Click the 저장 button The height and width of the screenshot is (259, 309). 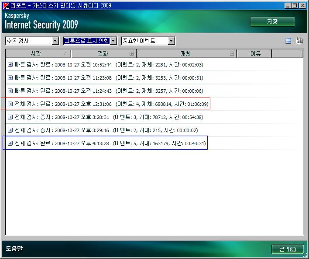pos(272,21)
